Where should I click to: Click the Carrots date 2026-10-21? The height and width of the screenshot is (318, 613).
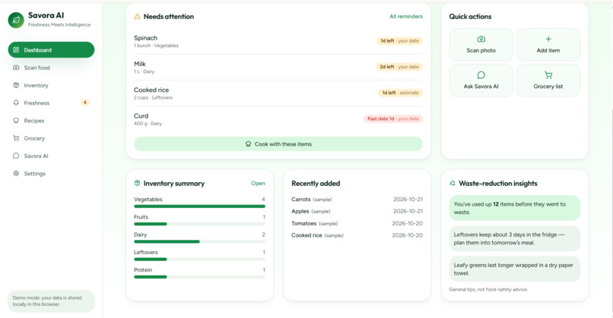[x=408, y=200]
